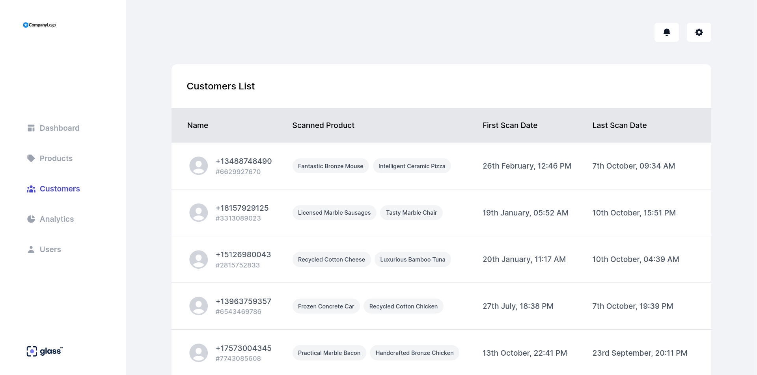Open notifications via the bell icon
This screenshot has width=757, height=375.
[x=666, y=32]
